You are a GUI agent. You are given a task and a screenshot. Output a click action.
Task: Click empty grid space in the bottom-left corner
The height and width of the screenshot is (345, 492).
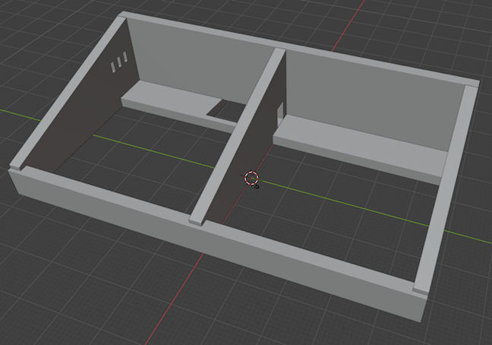(46, 304)
